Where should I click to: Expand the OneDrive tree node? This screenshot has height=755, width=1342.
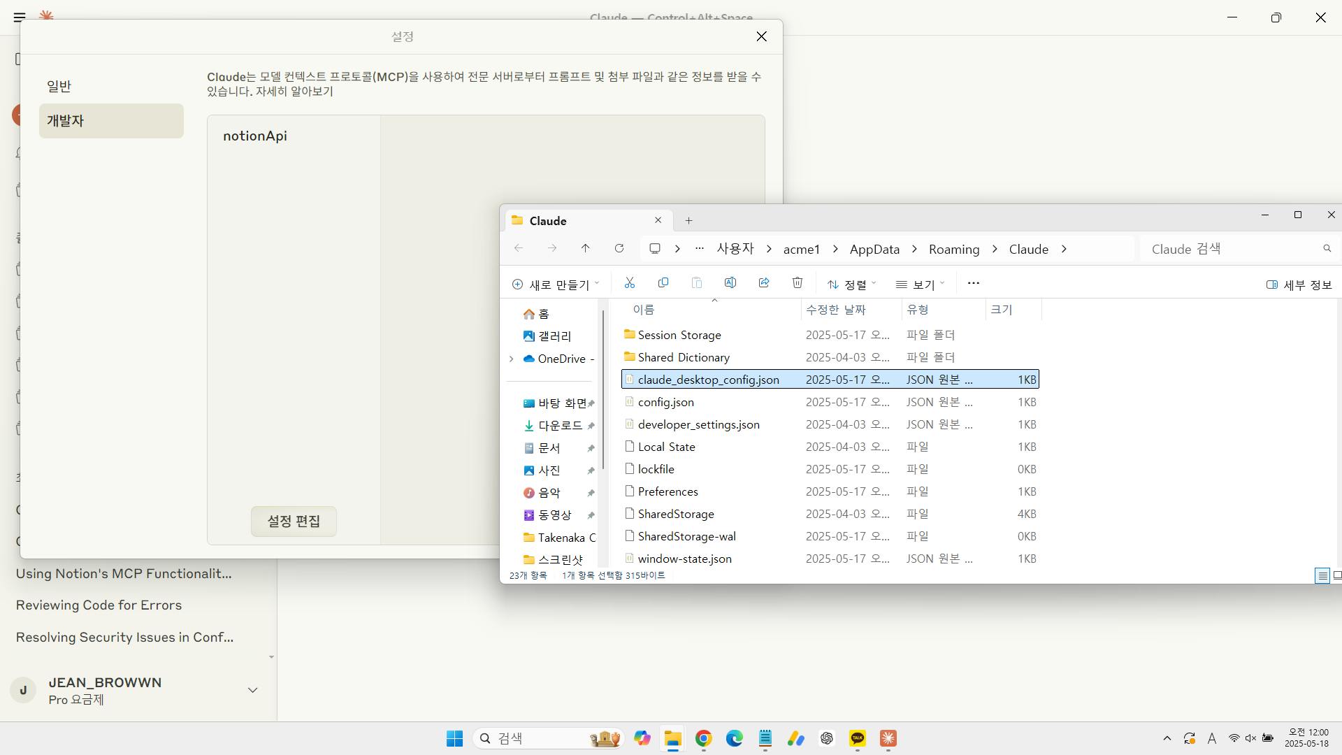pyautogui.click(x=511, y=359)
